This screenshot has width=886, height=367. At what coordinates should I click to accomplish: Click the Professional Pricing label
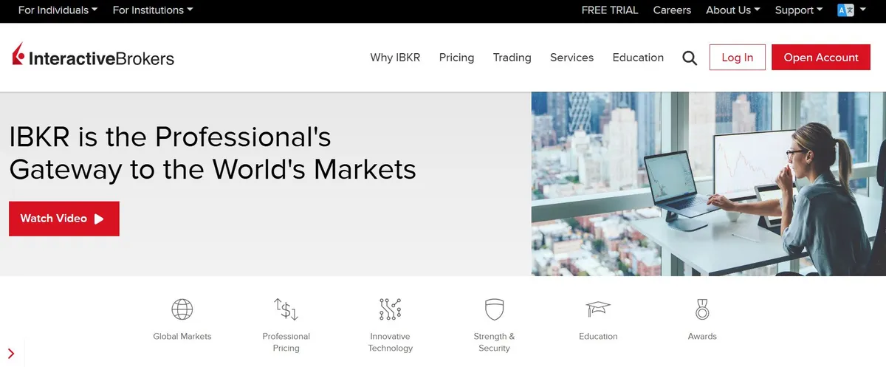click(x=286, y=342)
